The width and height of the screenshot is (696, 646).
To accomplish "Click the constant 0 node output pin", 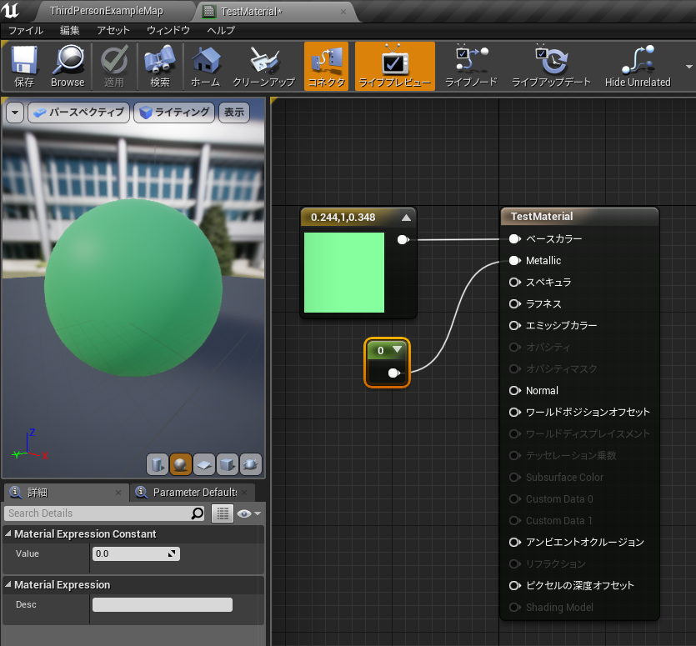I will 393,373.
